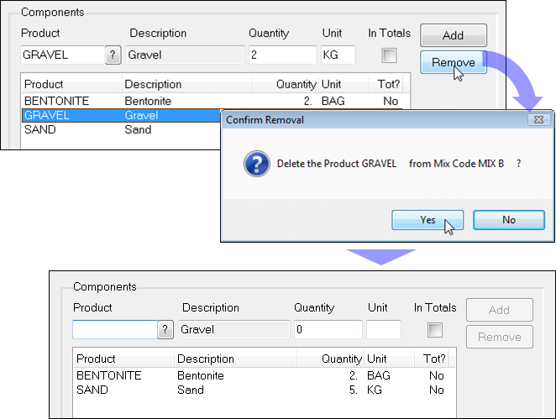Click the blue question mark dialog icon

[x=257, y=164]
